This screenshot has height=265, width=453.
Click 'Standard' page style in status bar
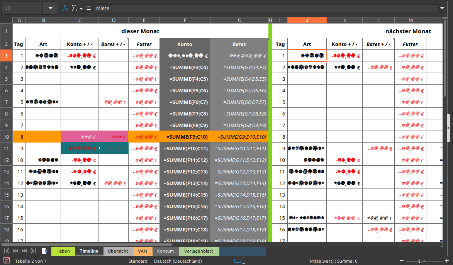tap(138, 261)
